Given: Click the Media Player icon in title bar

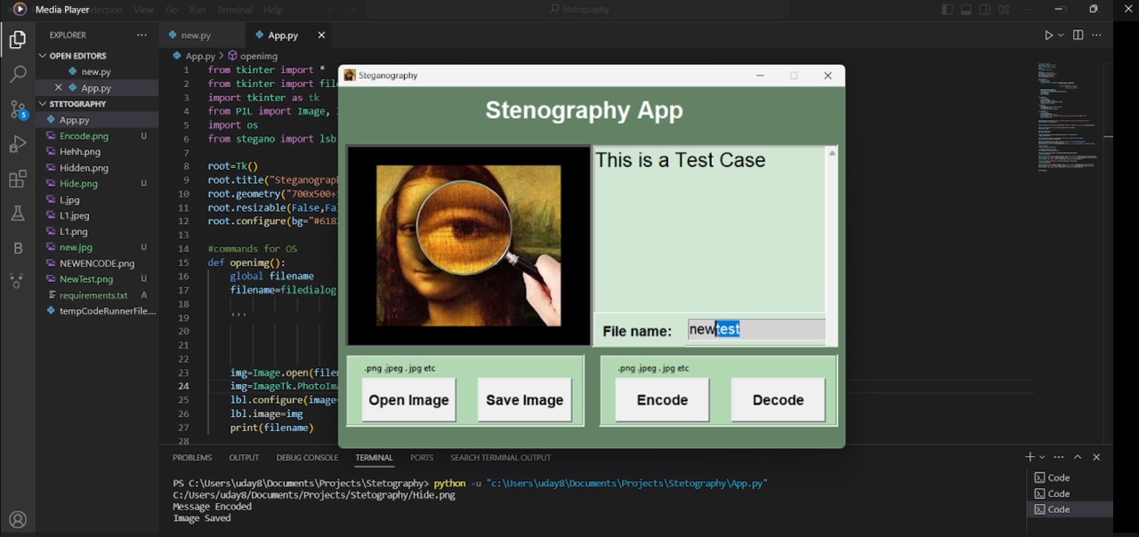Looking at the screenshot, I should coord(19,10).
